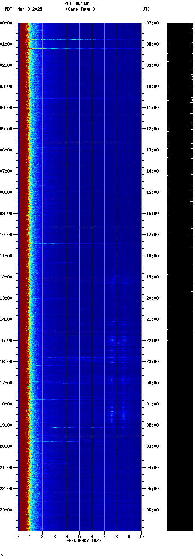Click the date 'Mar 9,2025'
Image resolution: width=195 pixels, height=559 pixels.
point(30,9)
